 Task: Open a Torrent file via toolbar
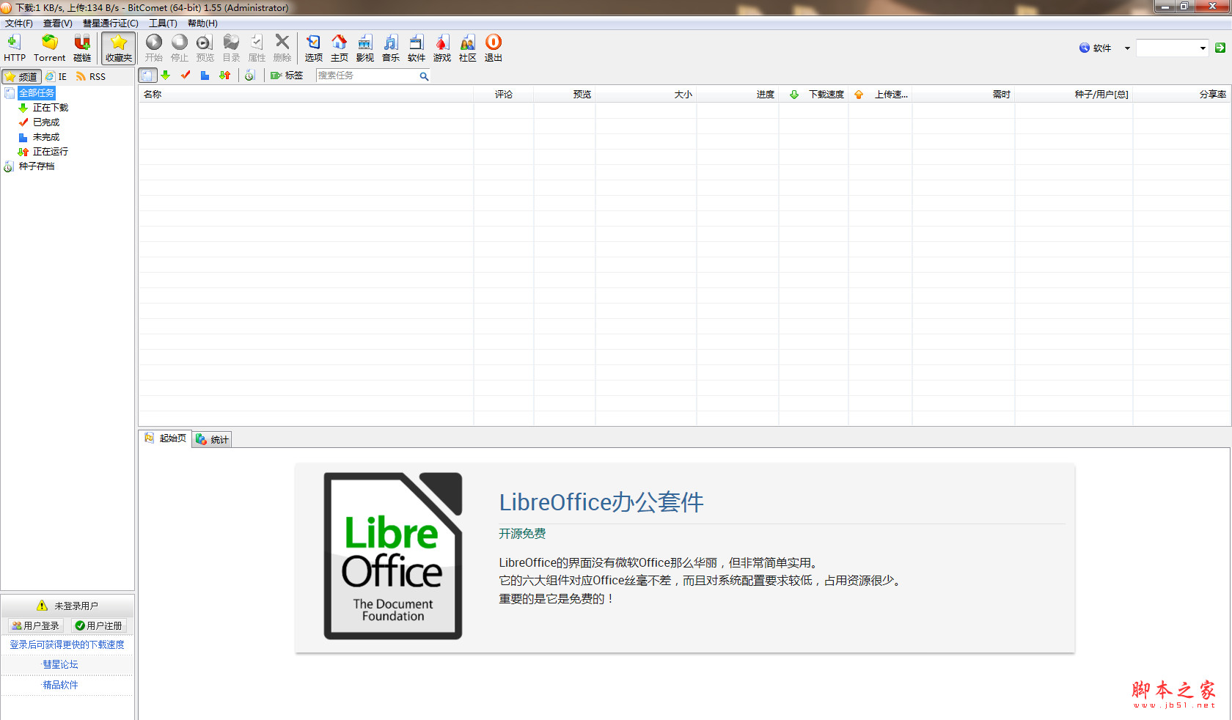pos(49,48)
